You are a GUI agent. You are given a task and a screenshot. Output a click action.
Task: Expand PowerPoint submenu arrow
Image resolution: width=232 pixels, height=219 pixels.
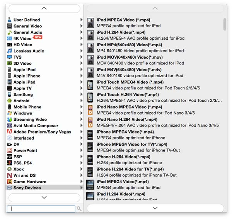81,150
